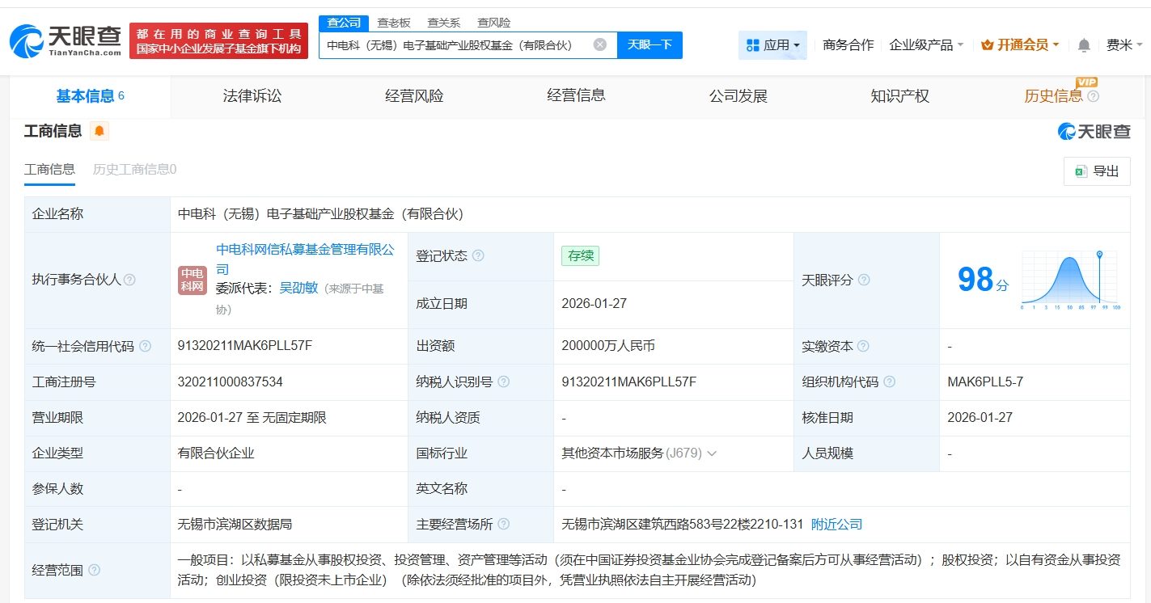1151x603 pixels.
Task: Click help icon next to 执行事务合伙人
Action: (129, 280)
